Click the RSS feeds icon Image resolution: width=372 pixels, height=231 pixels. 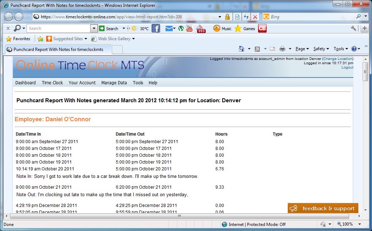point(257,49)
